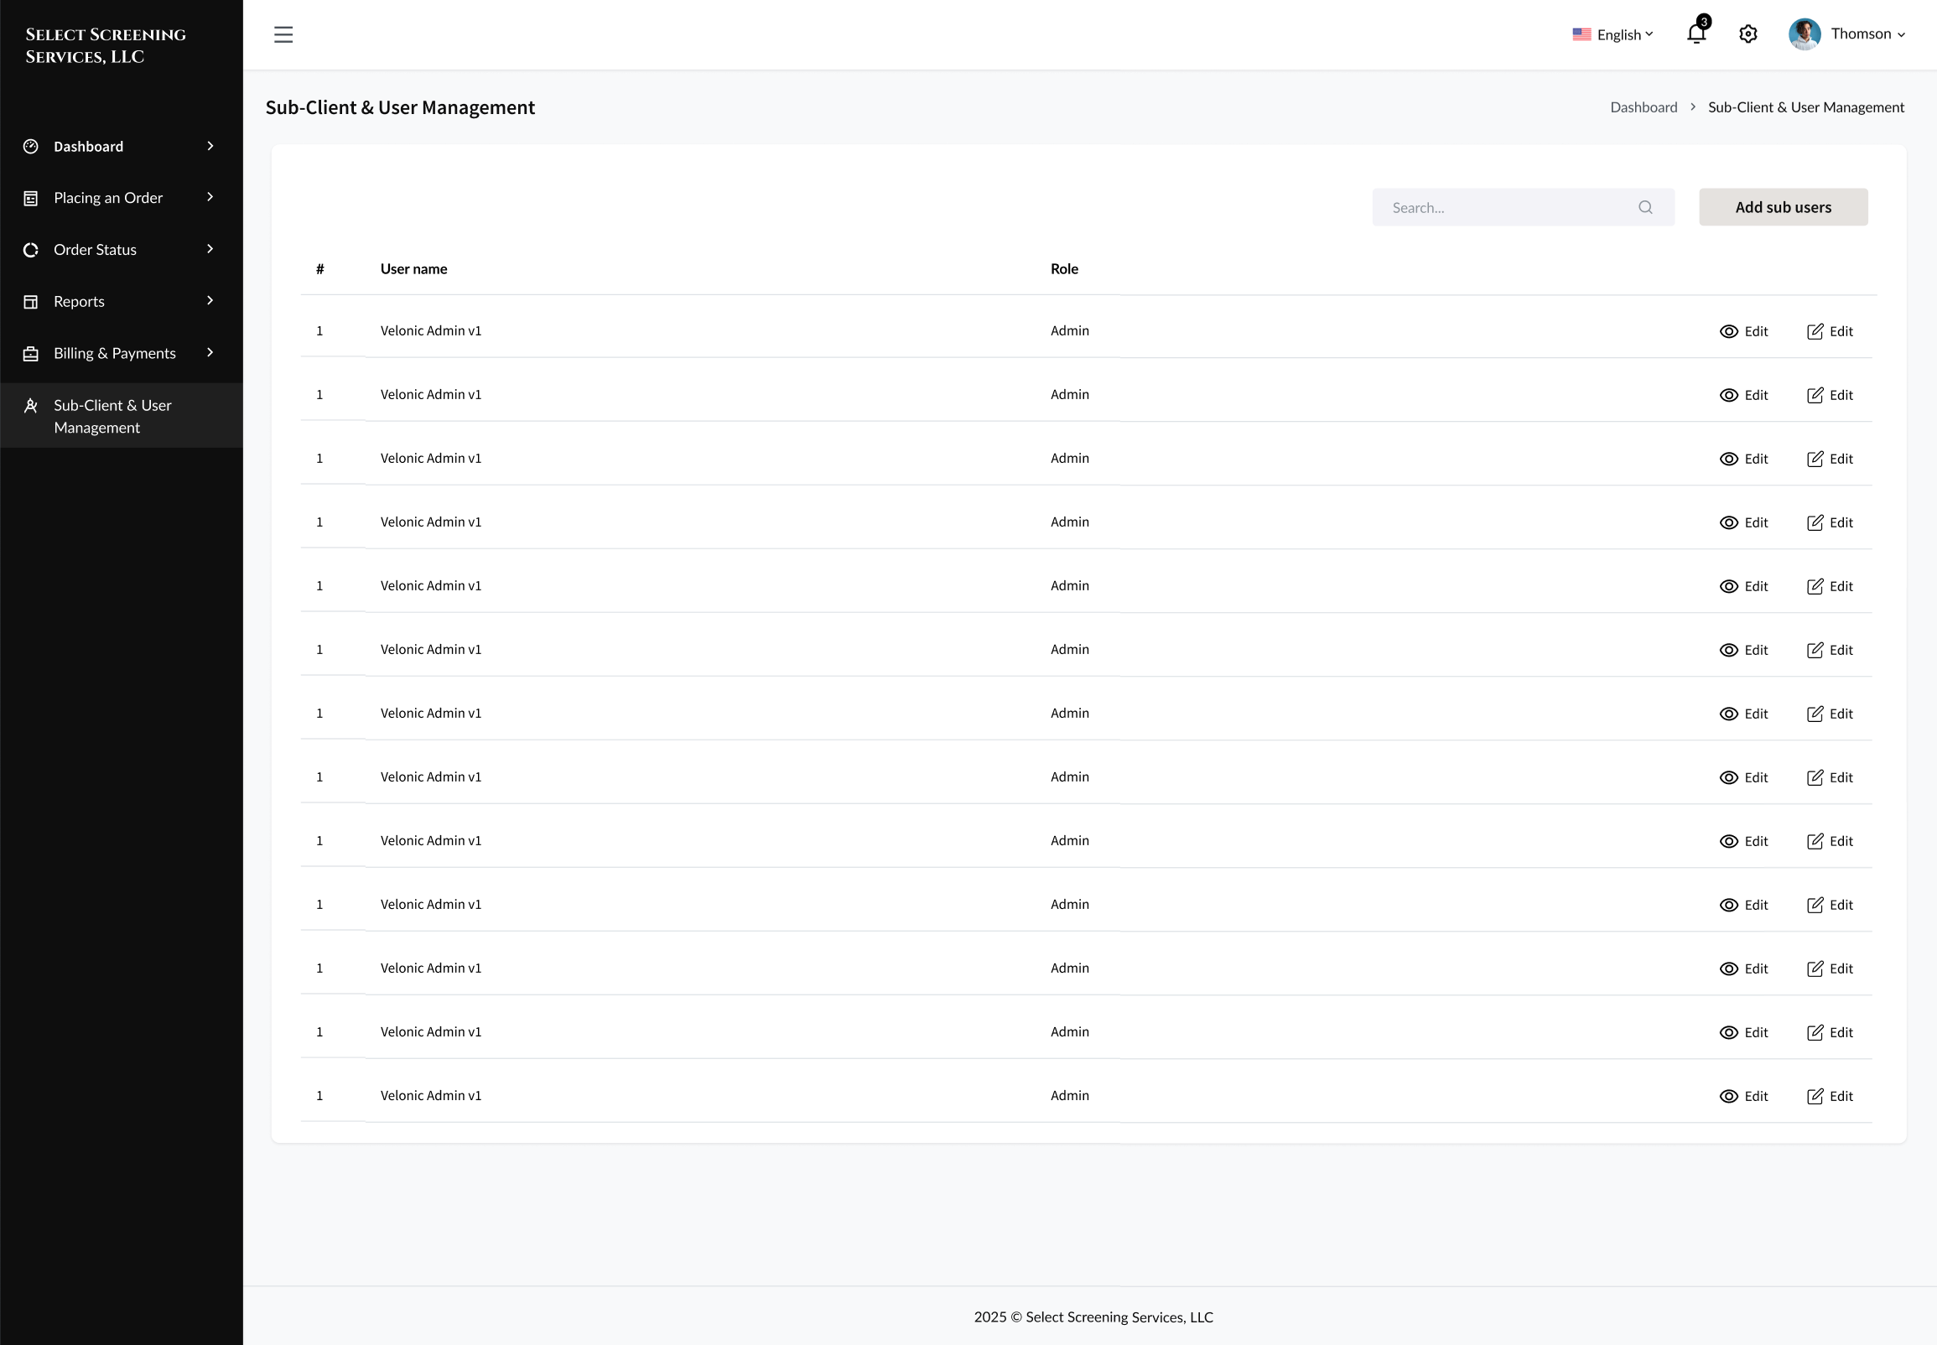Screen dimensions: 1937x1345
Task: Click the Reports sidebar icon
Action: [x=31, y=302]
